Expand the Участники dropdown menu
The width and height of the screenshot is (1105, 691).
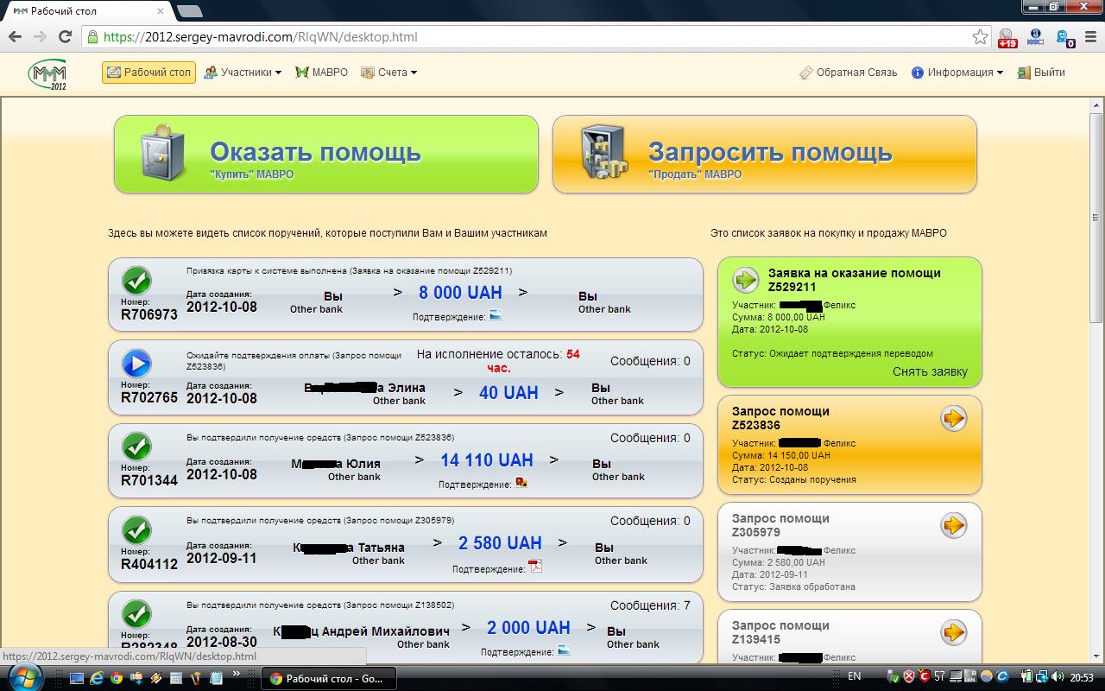(x=243, y=73)
